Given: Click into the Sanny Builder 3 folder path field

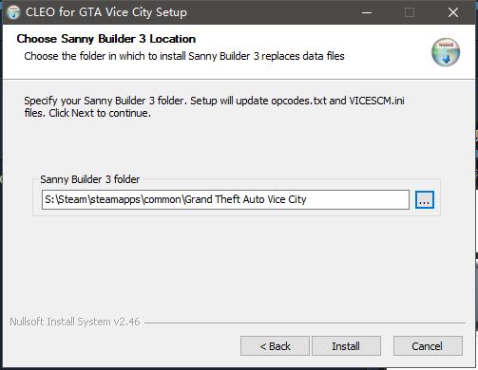Looking at the screenshot, I should pyautogui.click(x=225, y=199).
